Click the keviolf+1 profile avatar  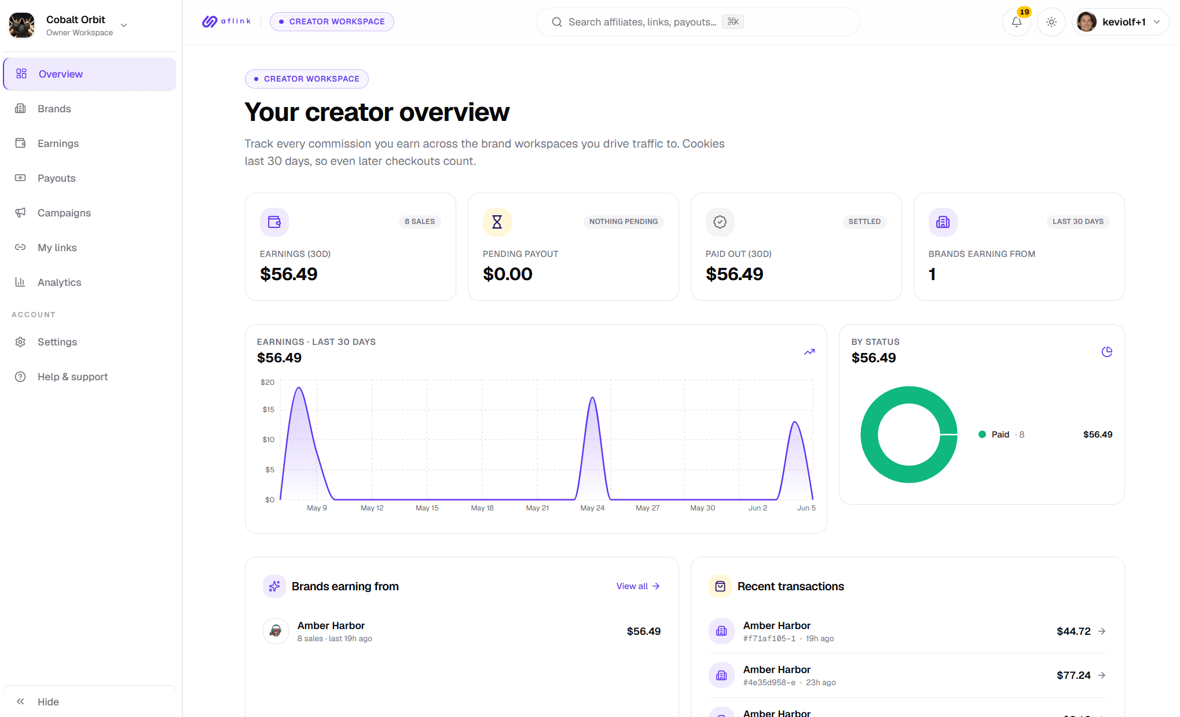tap(1087, 22)
